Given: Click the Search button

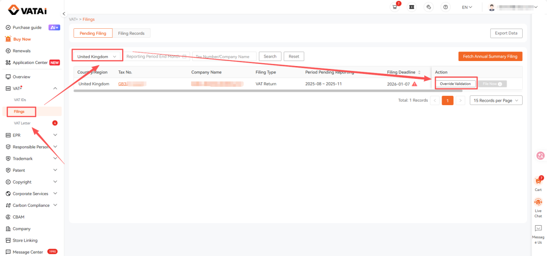Looking at the screenshot, I should 270,56.
